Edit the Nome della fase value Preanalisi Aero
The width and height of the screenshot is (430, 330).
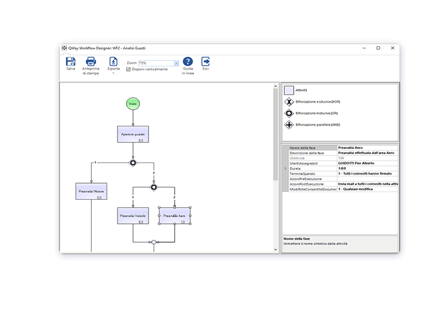click(x=368, y=147)
